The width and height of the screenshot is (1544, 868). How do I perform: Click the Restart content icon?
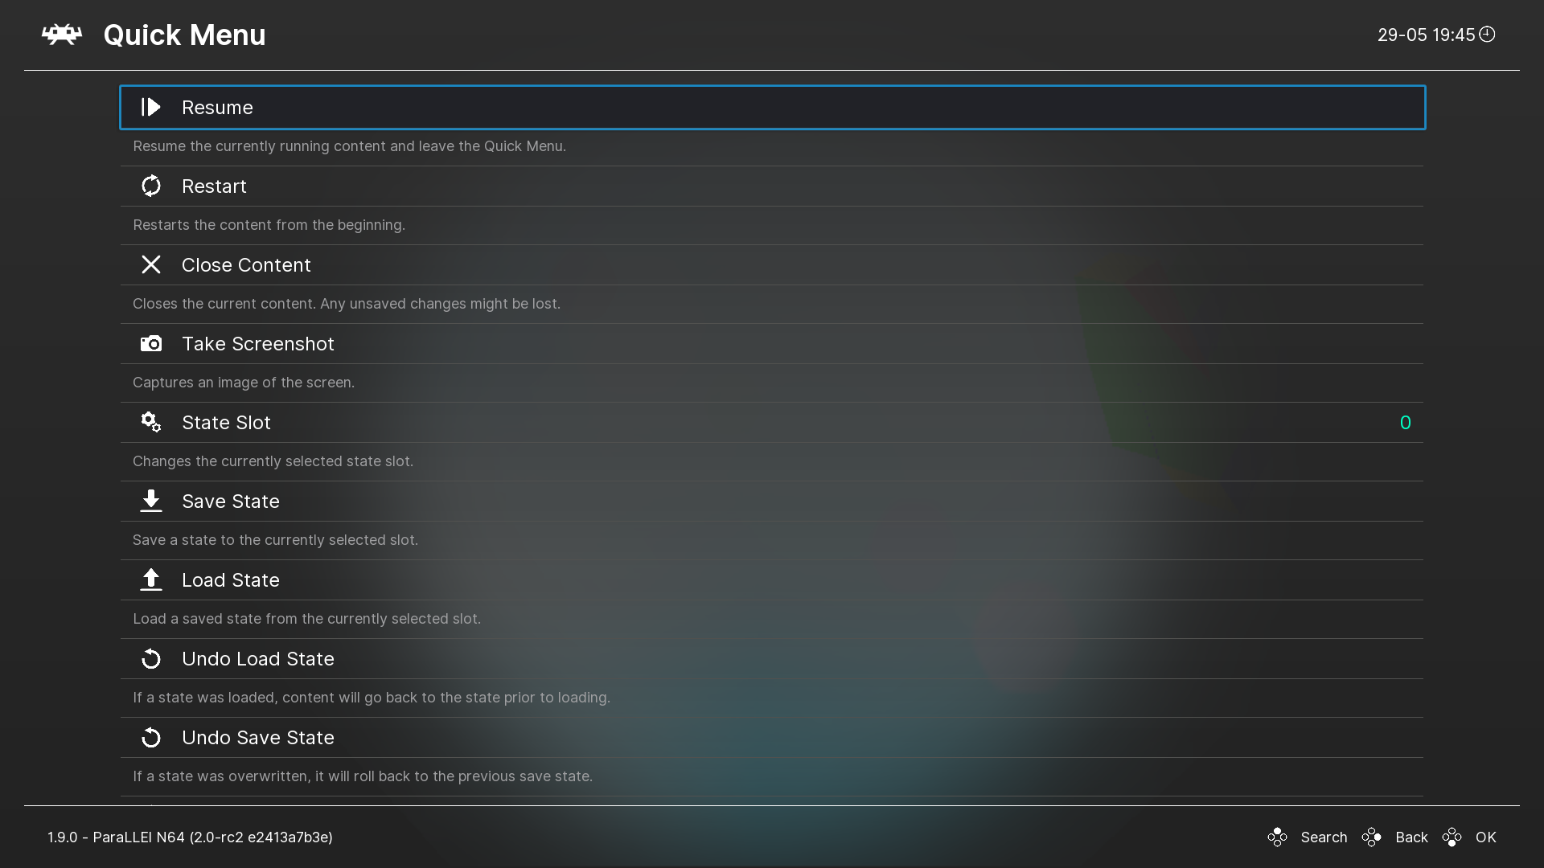pyautogui.click(x=150, y=186)
